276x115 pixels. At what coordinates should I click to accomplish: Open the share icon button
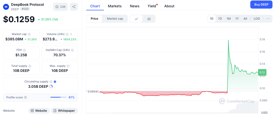tap(74, 7)
